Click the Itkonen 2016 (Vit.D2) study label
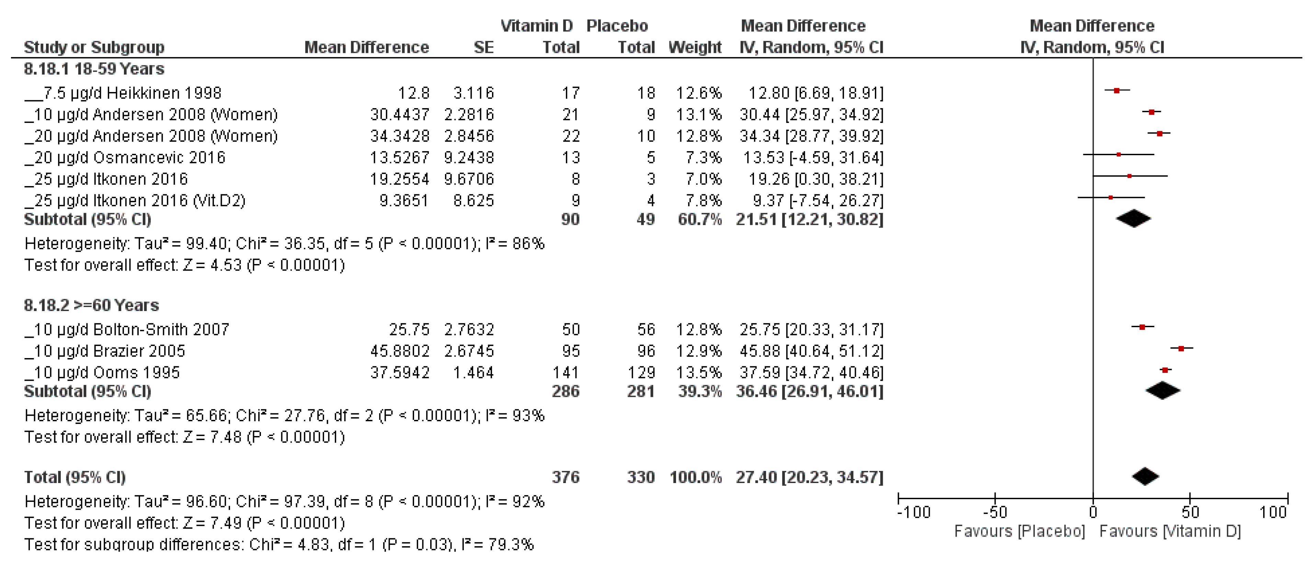The height and width of the screenshot is (562, 1314). tap(135, 200)
